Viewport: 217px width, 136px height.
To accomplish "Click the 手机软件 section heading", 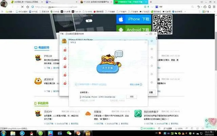I will [41, 103].
